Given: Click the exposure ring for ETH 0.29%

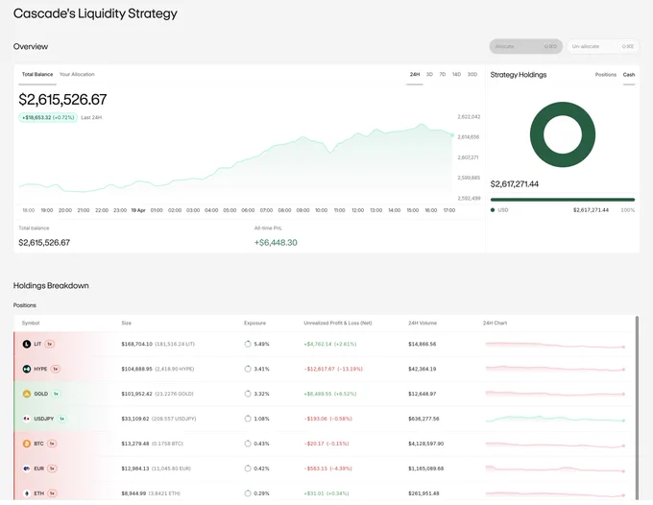Looking at the screenshot, I should coord(248,493).
